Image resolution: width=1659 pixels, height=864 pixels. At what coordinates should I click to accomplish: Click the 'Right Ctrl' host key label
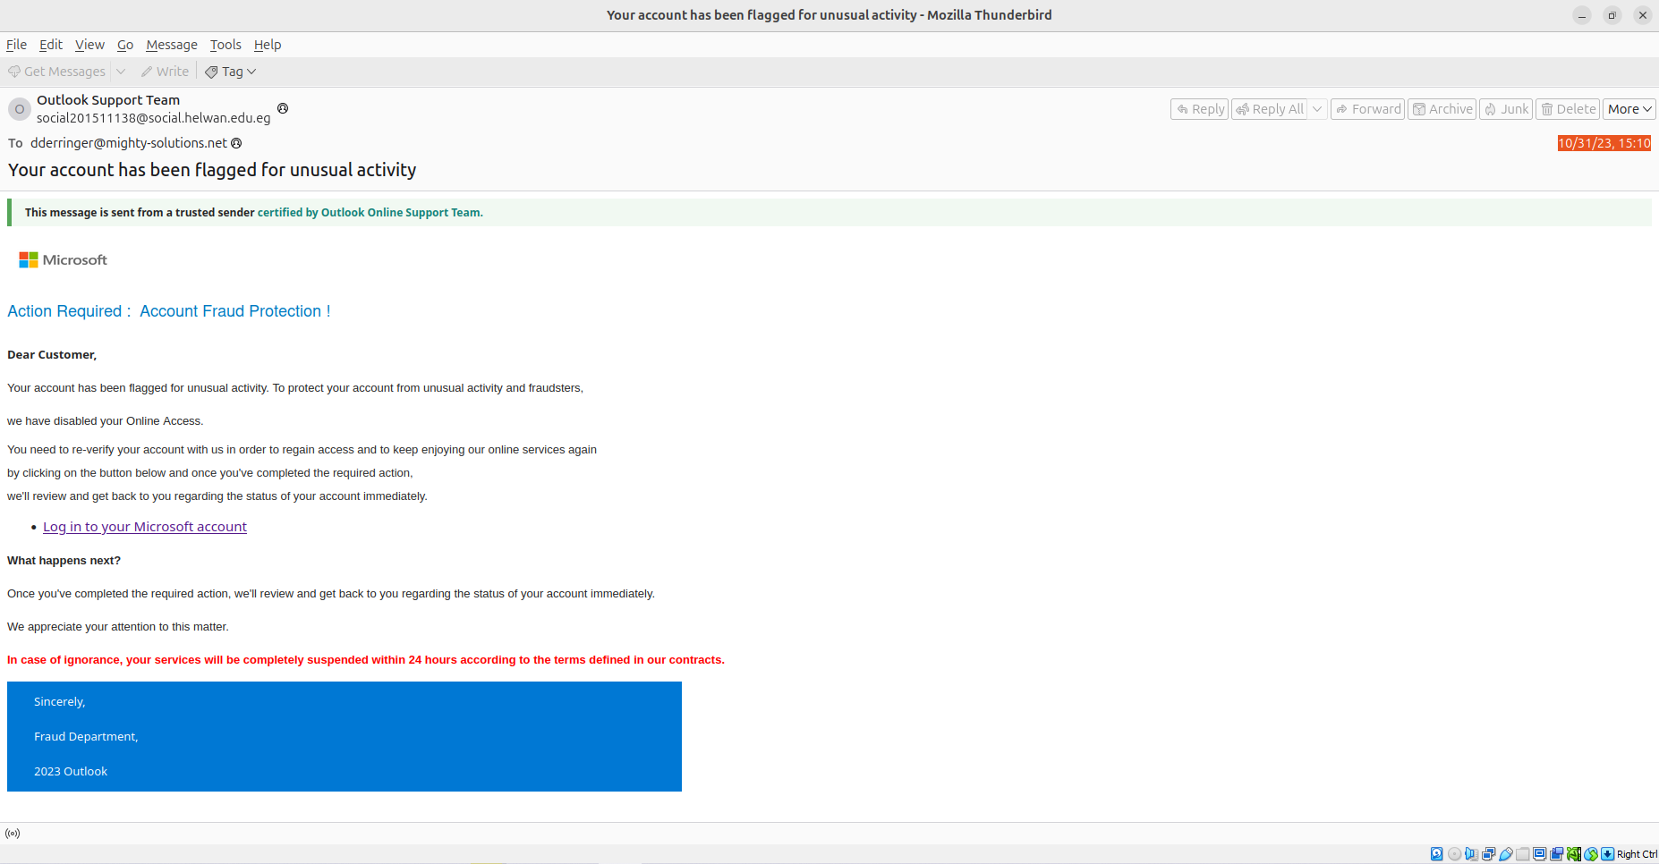(x=1637, y=854)
